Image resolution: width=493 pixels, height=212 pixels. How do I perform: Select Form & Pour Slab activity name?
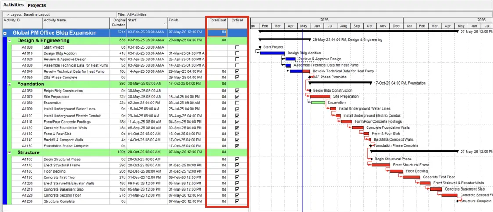[57, 134]
